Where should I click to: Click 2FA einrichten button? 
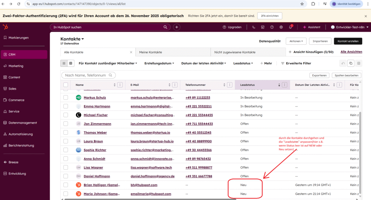270,16
